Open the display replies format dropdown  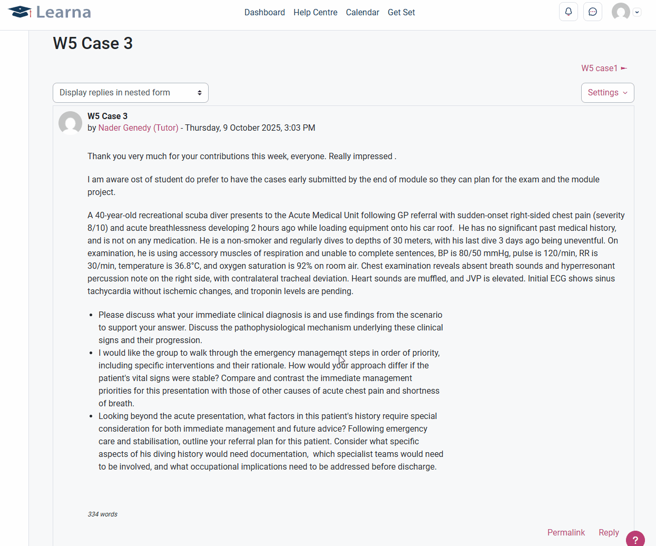(x=131, y=93)
